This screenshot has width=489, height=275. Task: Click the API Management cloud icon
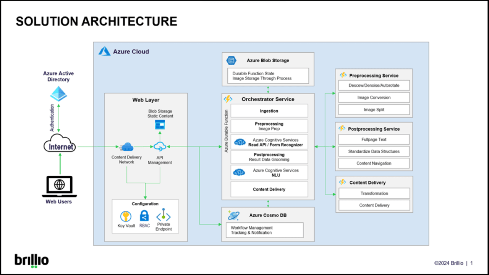point(160,147)
